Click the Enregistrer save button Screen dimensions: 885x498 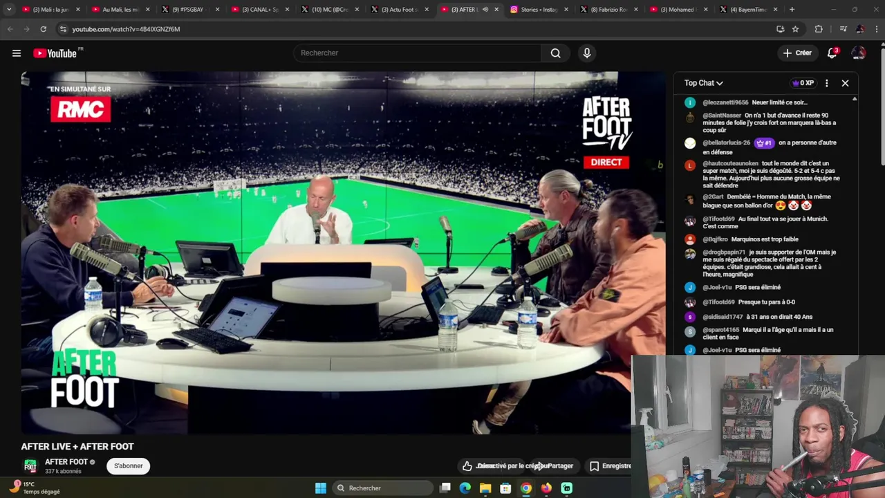(x=611, y=466)
